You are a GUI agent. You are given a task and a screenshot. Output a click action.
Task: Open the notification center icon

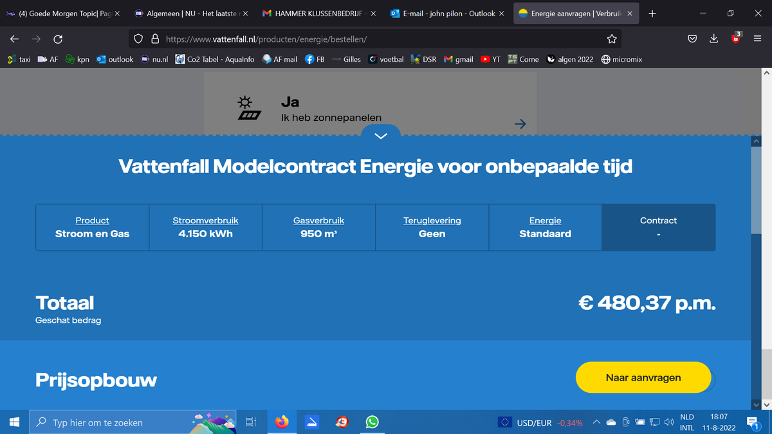[x=753, y=422]
